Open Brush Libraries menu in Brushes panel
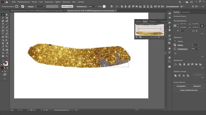Image resolution: width=206 pixels, height=115 pixels. pyautogui.click(x=137, y=37)
